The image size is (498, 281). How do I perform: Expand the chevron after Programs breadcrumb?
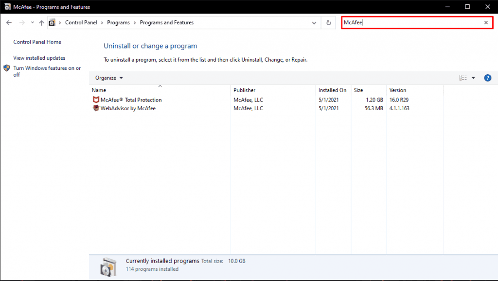point(135,22)
